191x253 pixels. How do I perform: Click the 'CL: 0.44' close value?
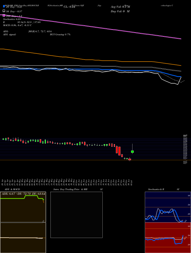(69, 7)
